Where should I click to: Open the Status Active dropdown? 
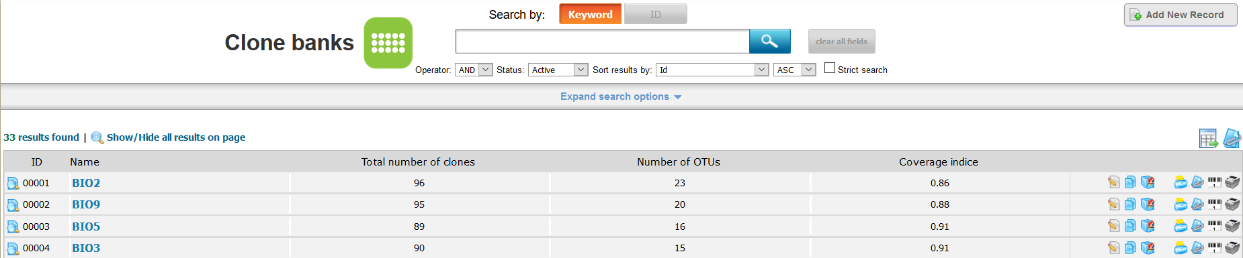click(558, 70)
